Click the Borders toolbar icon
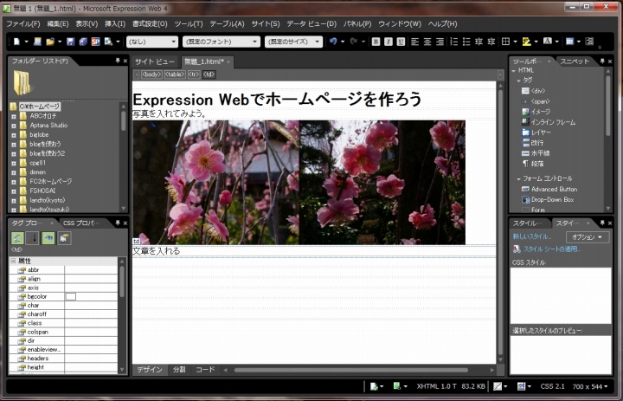The image size is (623, 401). [x=505, y=42]
